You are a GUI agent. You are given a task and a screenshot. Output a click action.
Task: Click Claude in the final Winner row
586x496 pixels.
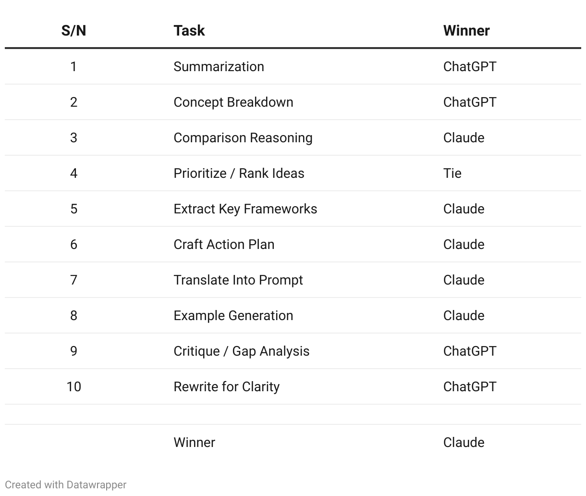(x=464, y=442)
